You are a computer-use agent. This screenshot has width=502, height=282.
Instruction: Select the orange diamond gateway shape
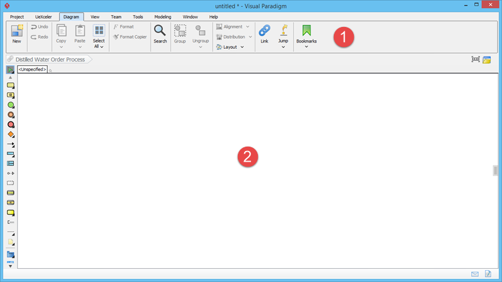11,134
